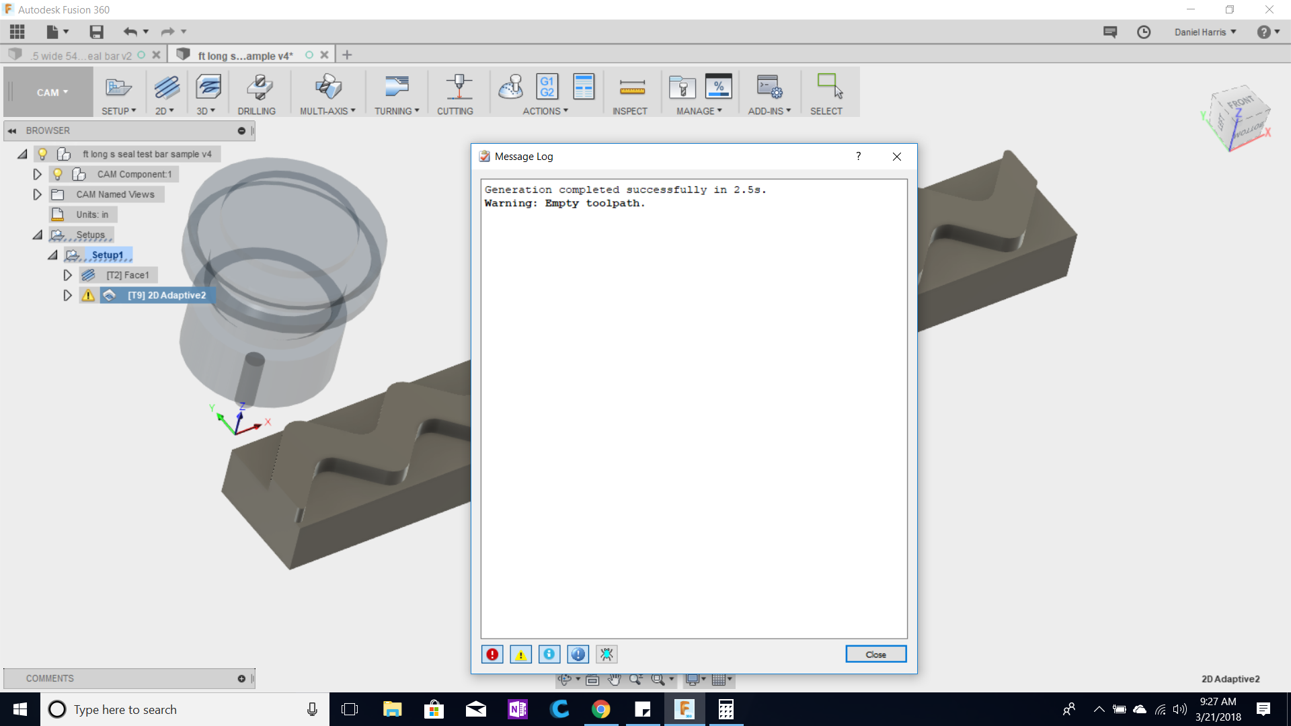The image size is (1291, 726).
Task: Click the Simulate icon in Actions
Action: pyautogui.click(x=511, y=87)
